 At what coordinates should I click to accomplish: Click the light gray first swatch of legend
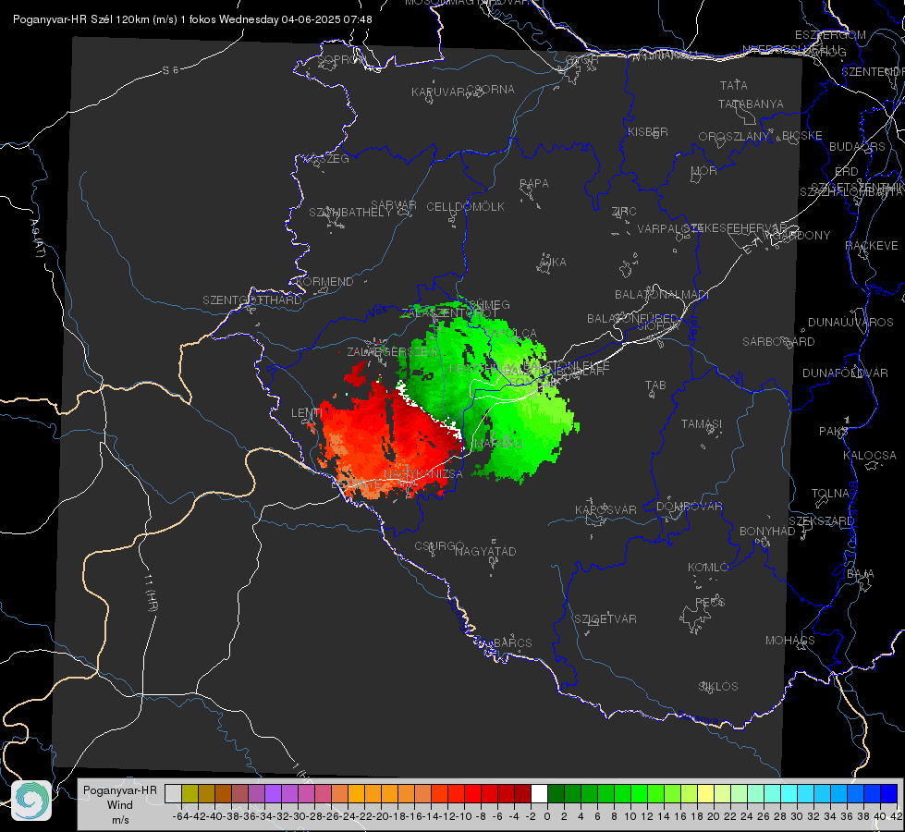tap(173, 793)
